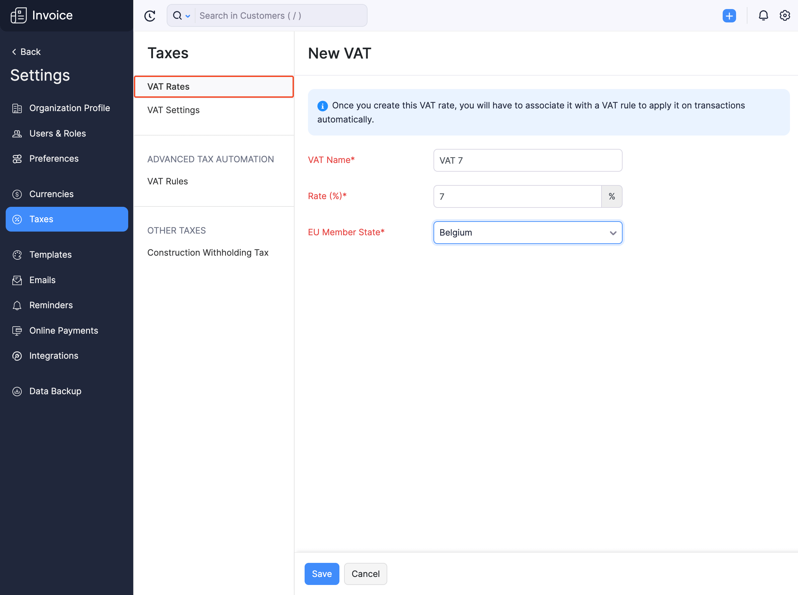798x595 pixels.
Task: Select the Online Payments icon
Action: coord(17,330)
